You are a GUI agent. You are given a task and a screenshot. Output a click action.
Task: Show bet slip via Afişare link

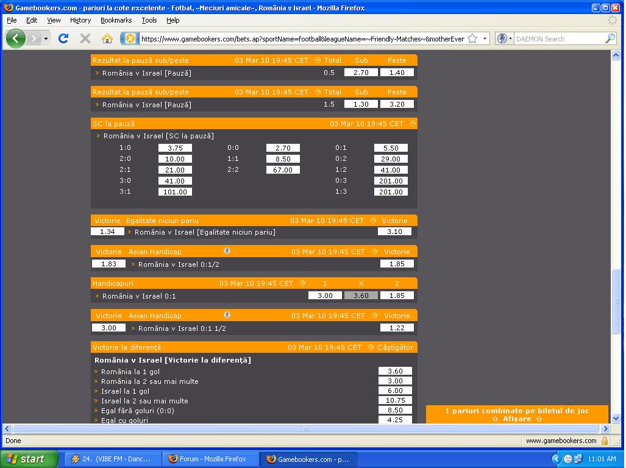pos(517,419)
